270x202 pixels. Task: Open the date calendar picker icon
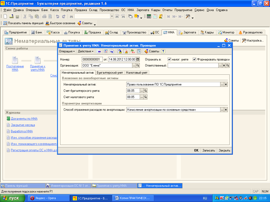(x=138, y=59)
